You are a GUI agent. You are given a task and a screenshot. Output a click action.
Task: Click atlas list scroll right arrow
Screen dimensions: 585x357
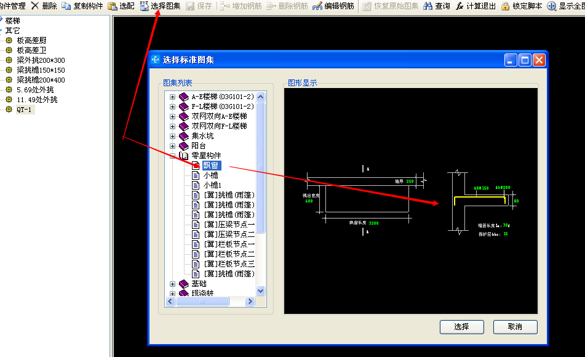pyautogui.click(x=250, y=301)
